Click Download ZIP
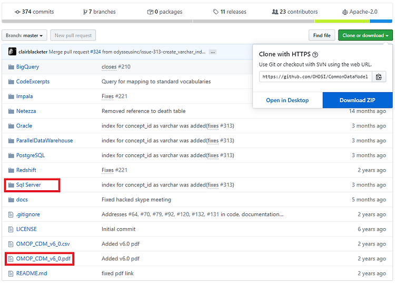The height and width of the screenshot is (284, 395). coord(358,100)
